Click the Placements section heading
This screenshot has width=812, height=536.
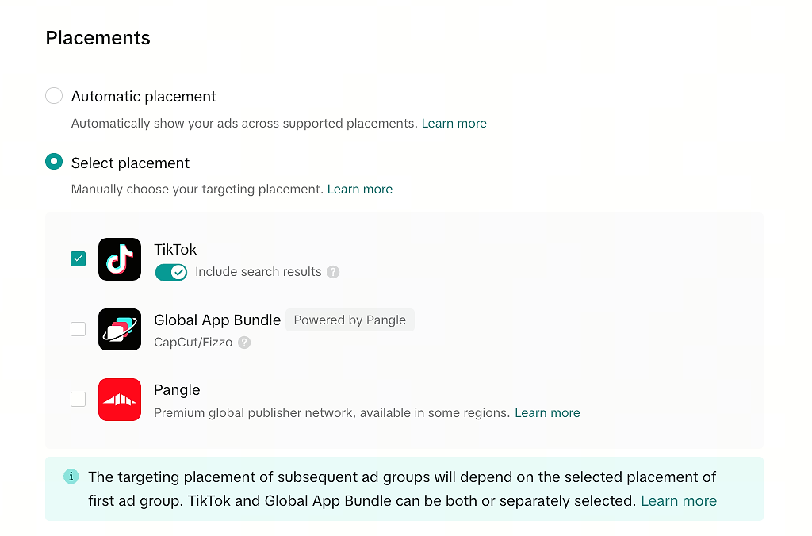[x=98, y=38]
